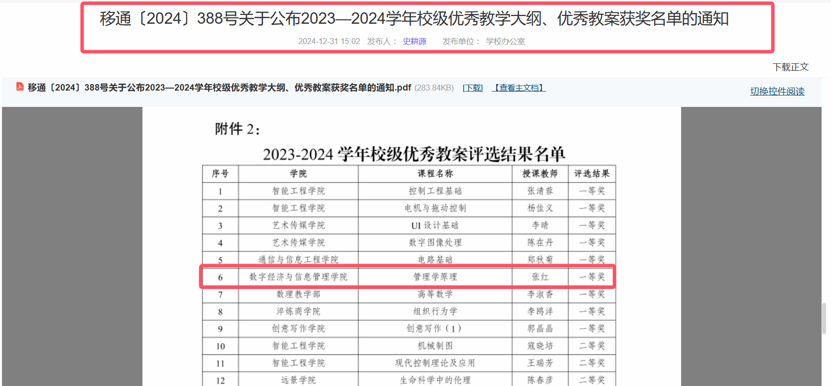This screenshot has width=831, height=386.
Task: Click course cell 现代控制理论及应用
Action: (x=435, y=363)
